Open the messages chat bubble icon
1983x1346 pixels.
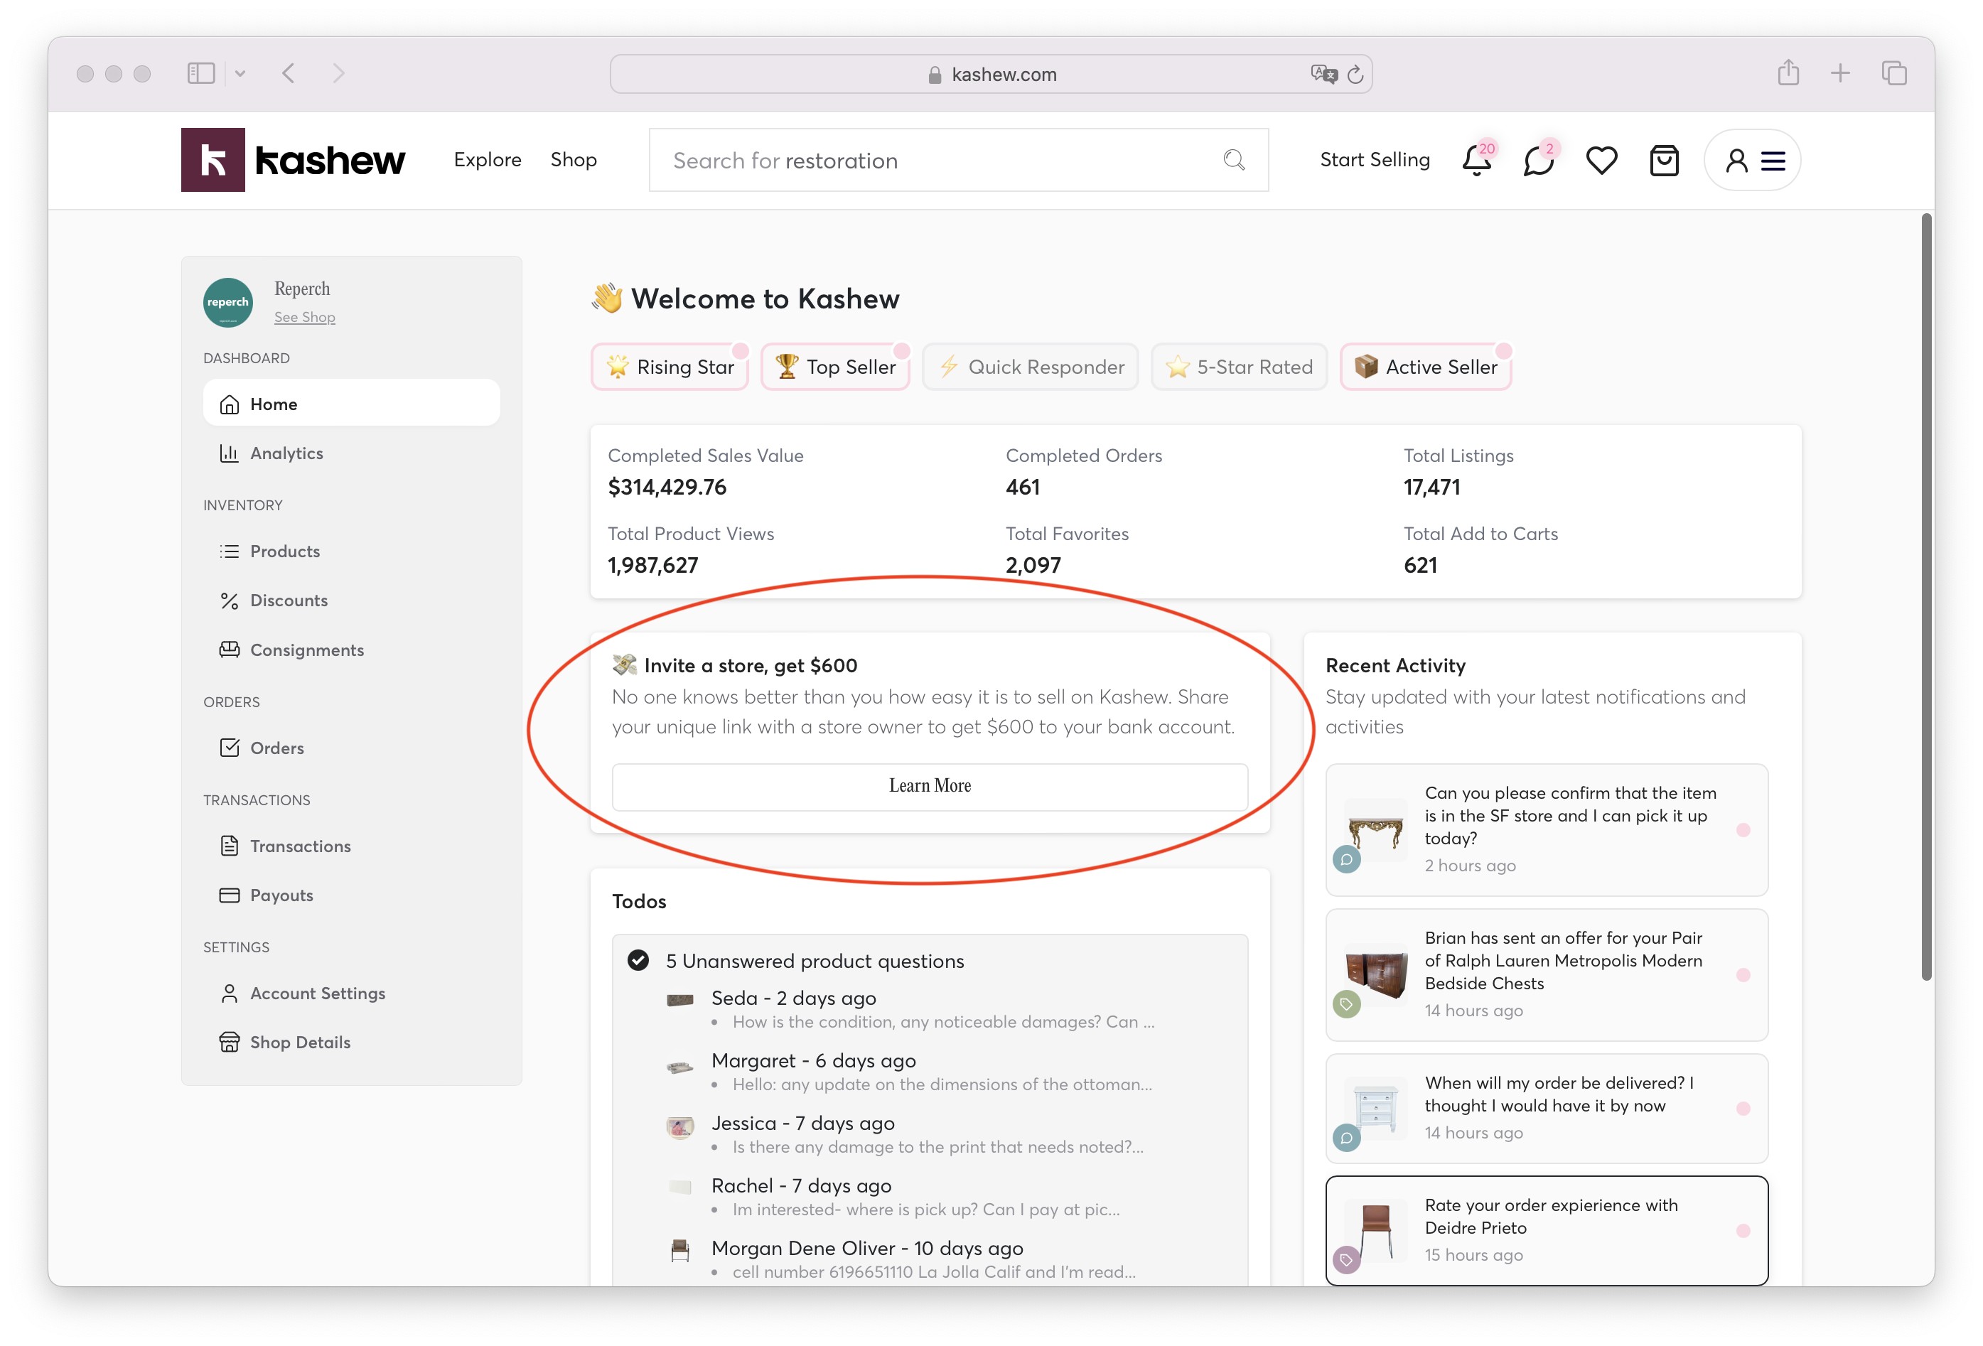point(1539,161)
